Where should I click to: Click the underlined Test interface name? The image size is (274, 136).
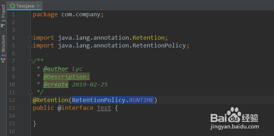(104, 108)
